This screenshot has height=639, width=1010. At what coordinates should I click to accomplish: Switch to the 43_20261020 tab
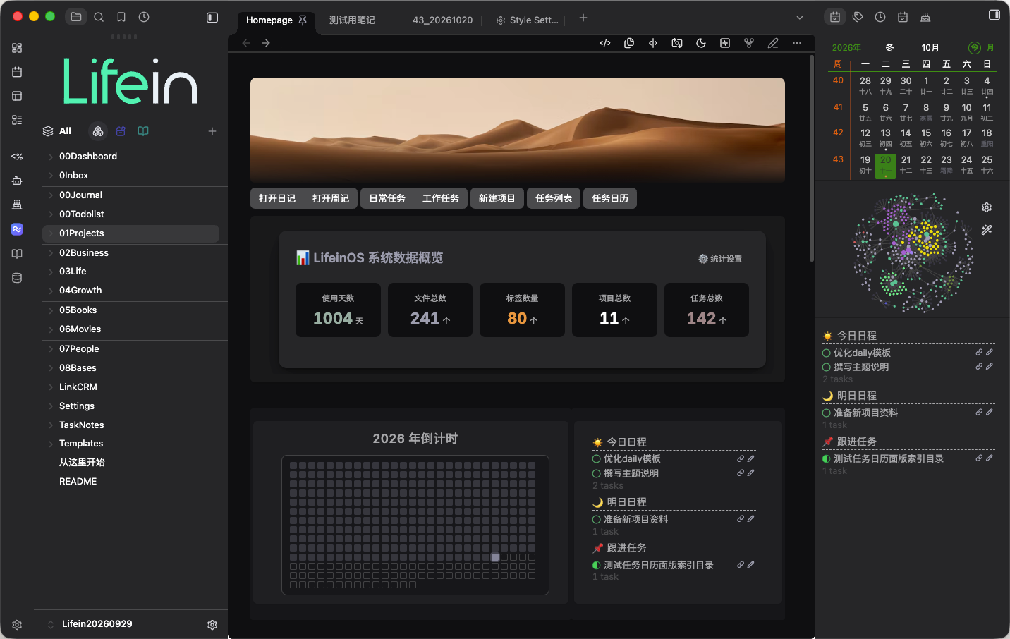[442, 20]
